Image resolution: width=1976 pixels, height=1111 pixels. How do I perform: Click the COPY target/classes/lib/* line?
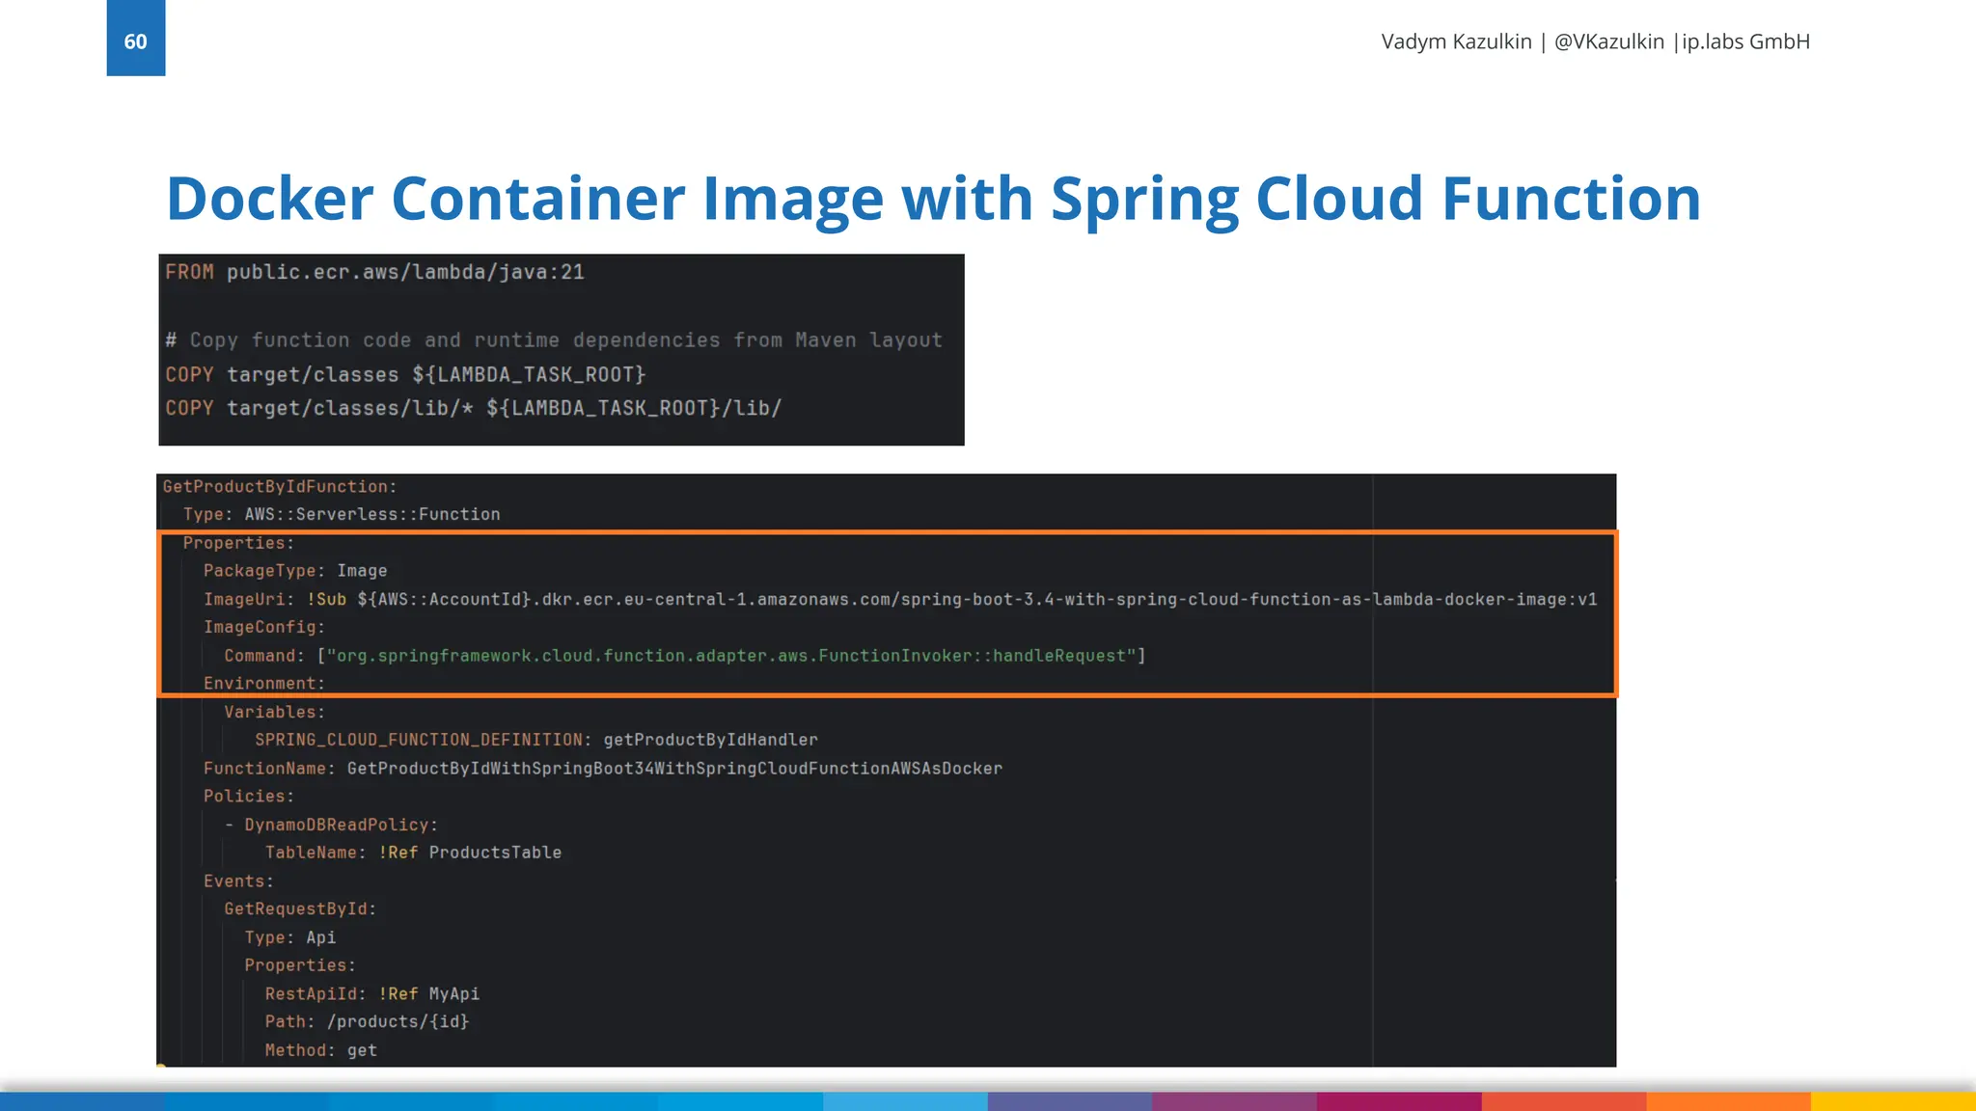(473, 408)
